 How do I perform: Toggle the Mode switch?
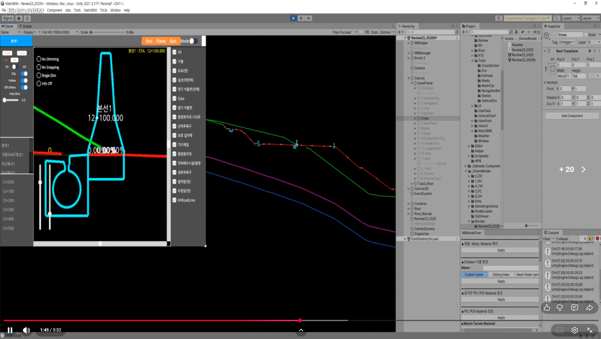[x=194, y=41]
